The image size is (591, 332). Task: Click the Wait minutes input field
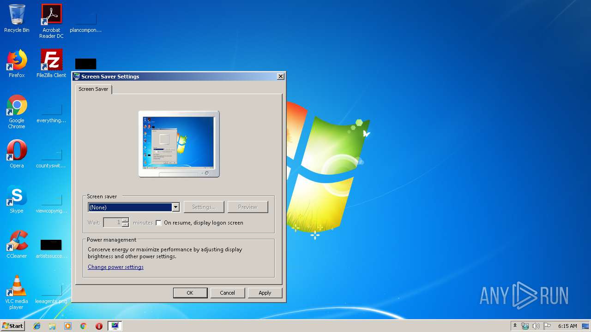point(113,223)
